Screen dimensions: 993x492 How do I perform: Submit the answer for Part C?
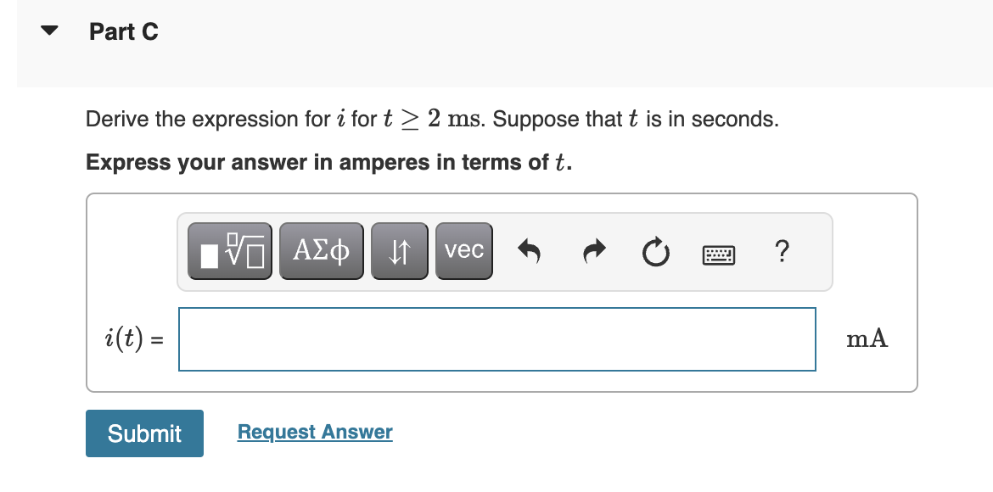coord(144,433)
